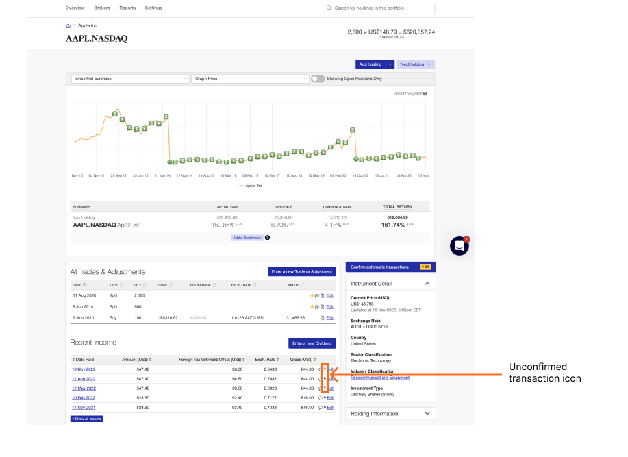The height and width of the screenshot is (457, 628).
Task: Click Enter a new Trade or Adjustment
Action: (x=302, y=271)
